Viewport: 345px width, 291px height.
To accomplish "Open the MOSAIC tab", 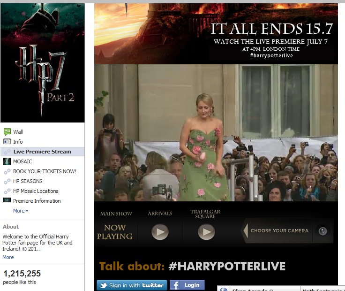I will tap(22, 161).
